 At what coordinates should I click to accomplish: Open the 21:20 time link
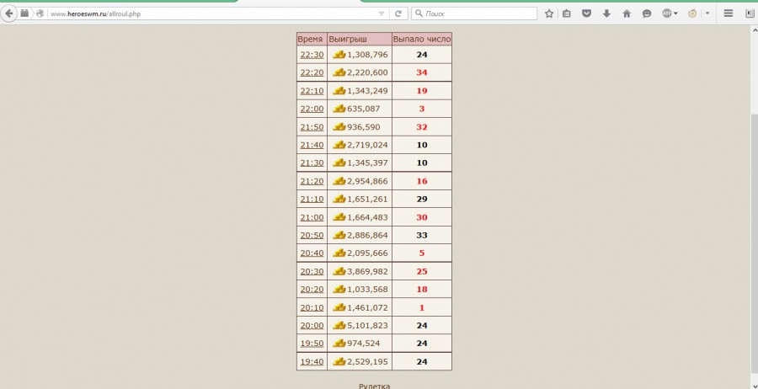coord(312,181)
